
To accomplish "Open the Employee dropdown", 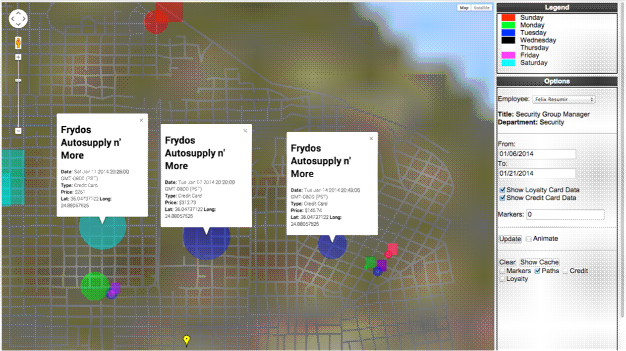I will tap(564, 100).
